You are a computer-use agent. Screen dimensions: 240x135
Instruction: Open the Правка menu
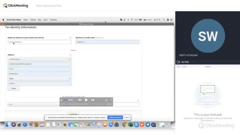click(33, 20)
